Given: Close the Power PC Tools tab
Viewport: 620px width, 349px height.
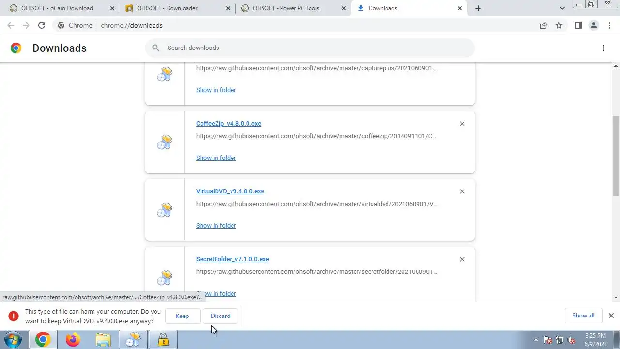Looking at the screenshot, I should coord(343,8).
